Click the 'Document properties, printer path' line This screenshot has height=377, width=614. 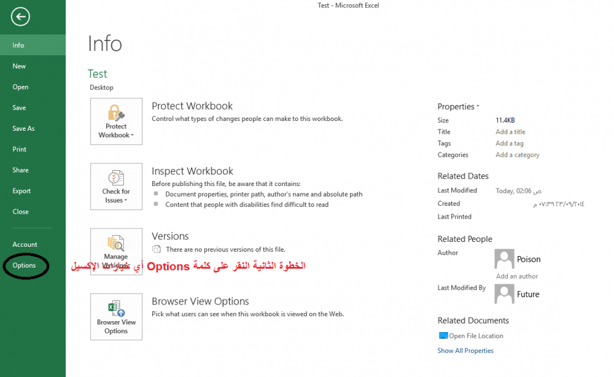tap(263, 194)
